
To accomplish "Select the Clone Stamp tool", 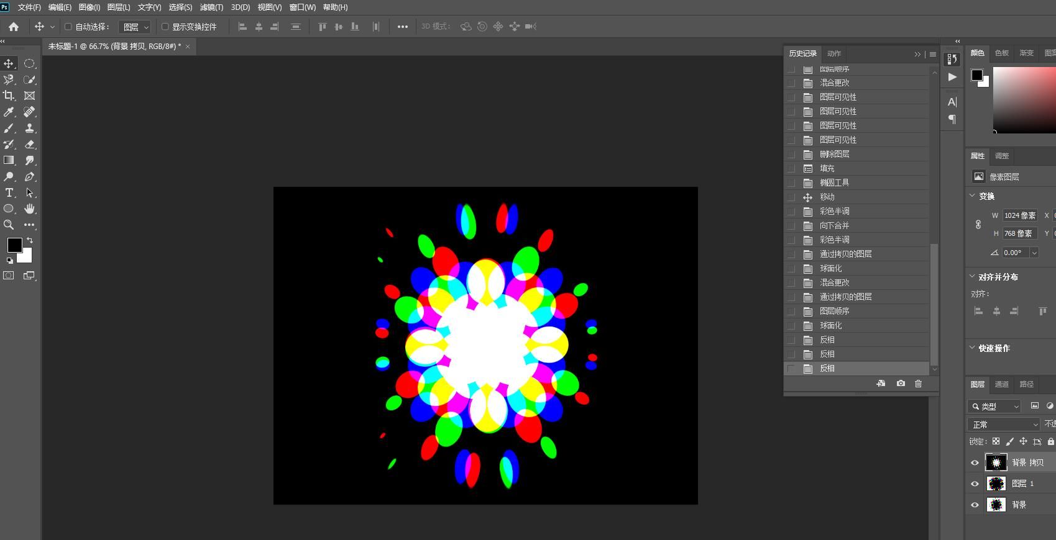I will pyautogui.click(x=29, y=128).
